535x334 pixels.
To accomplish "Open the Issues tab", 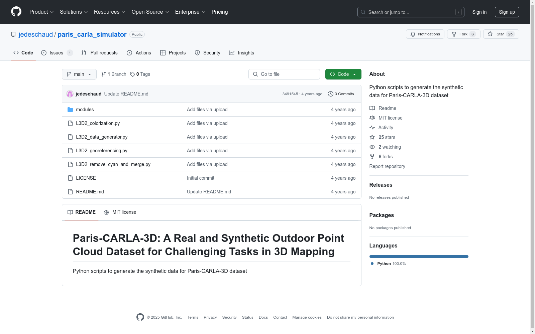I will pyautogui.click(x=57, y=53).
